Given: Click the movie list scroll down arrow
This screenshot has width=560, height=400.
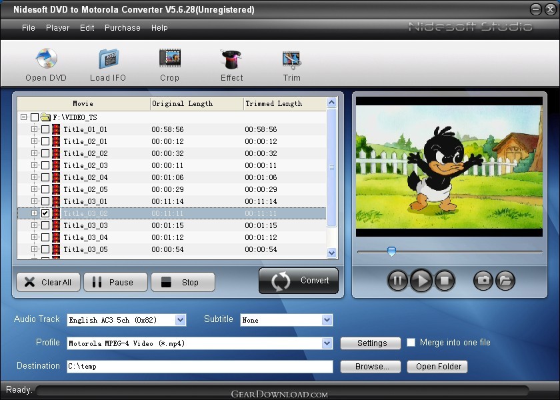Looking at the screenshot, I should click(331, 253).
